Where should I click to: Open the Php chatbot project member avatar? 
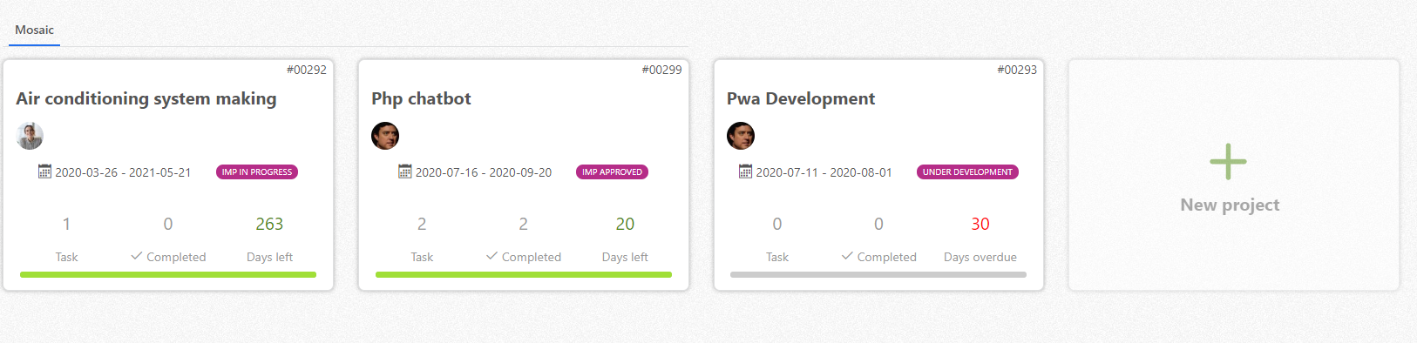click(x=385, y=136)
